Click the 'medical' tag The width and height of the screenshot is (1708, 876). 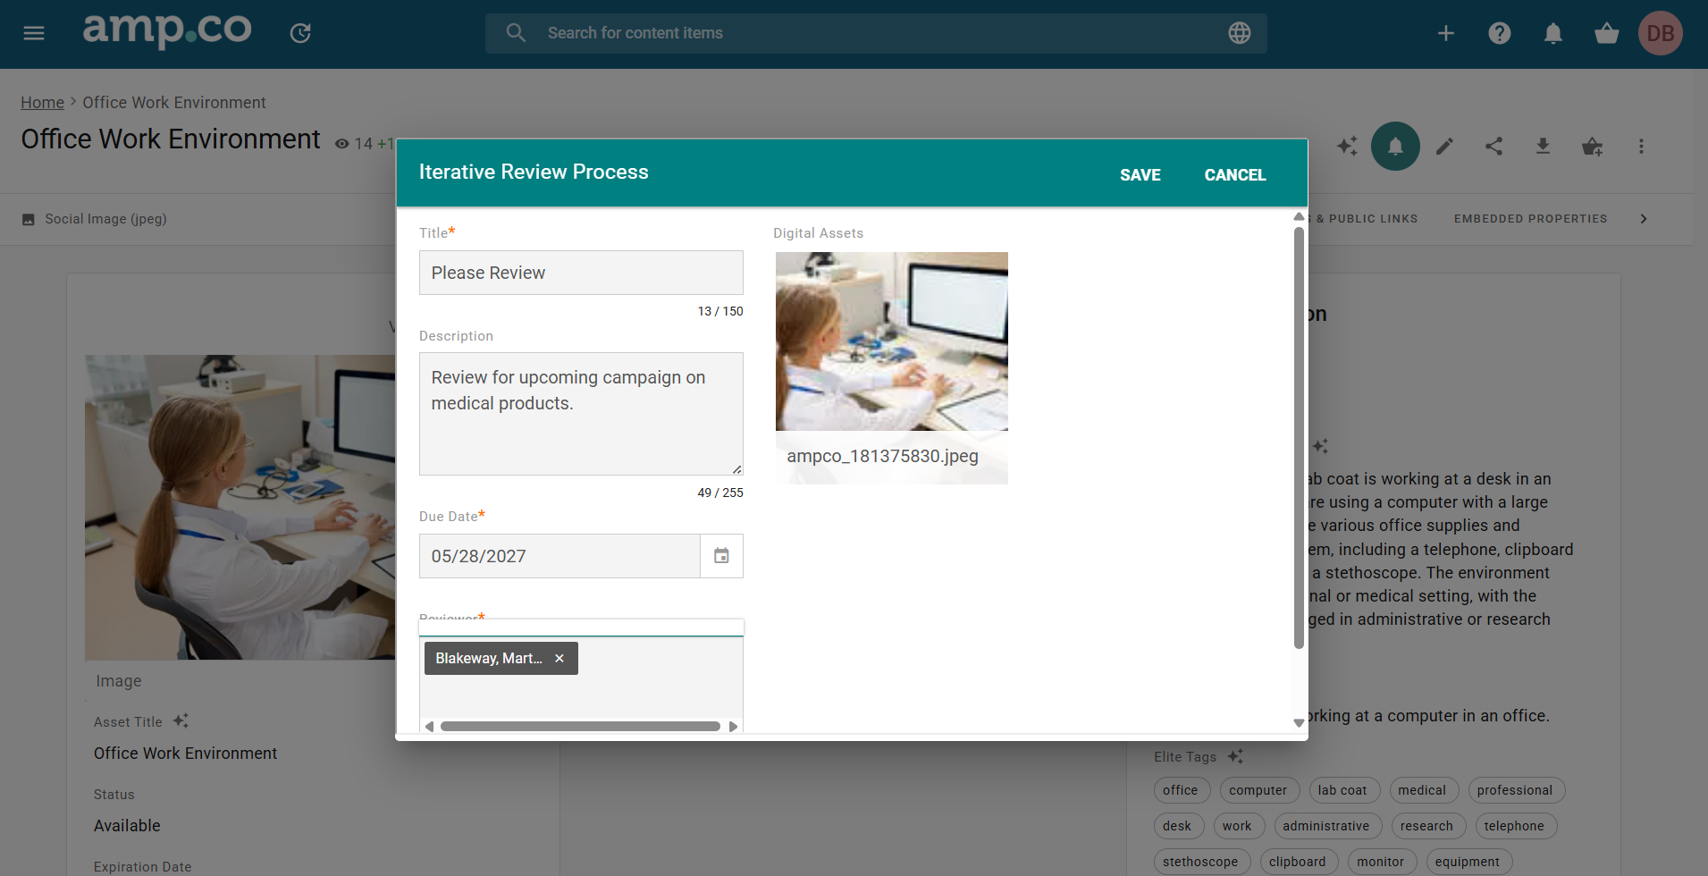(1422, 790)
